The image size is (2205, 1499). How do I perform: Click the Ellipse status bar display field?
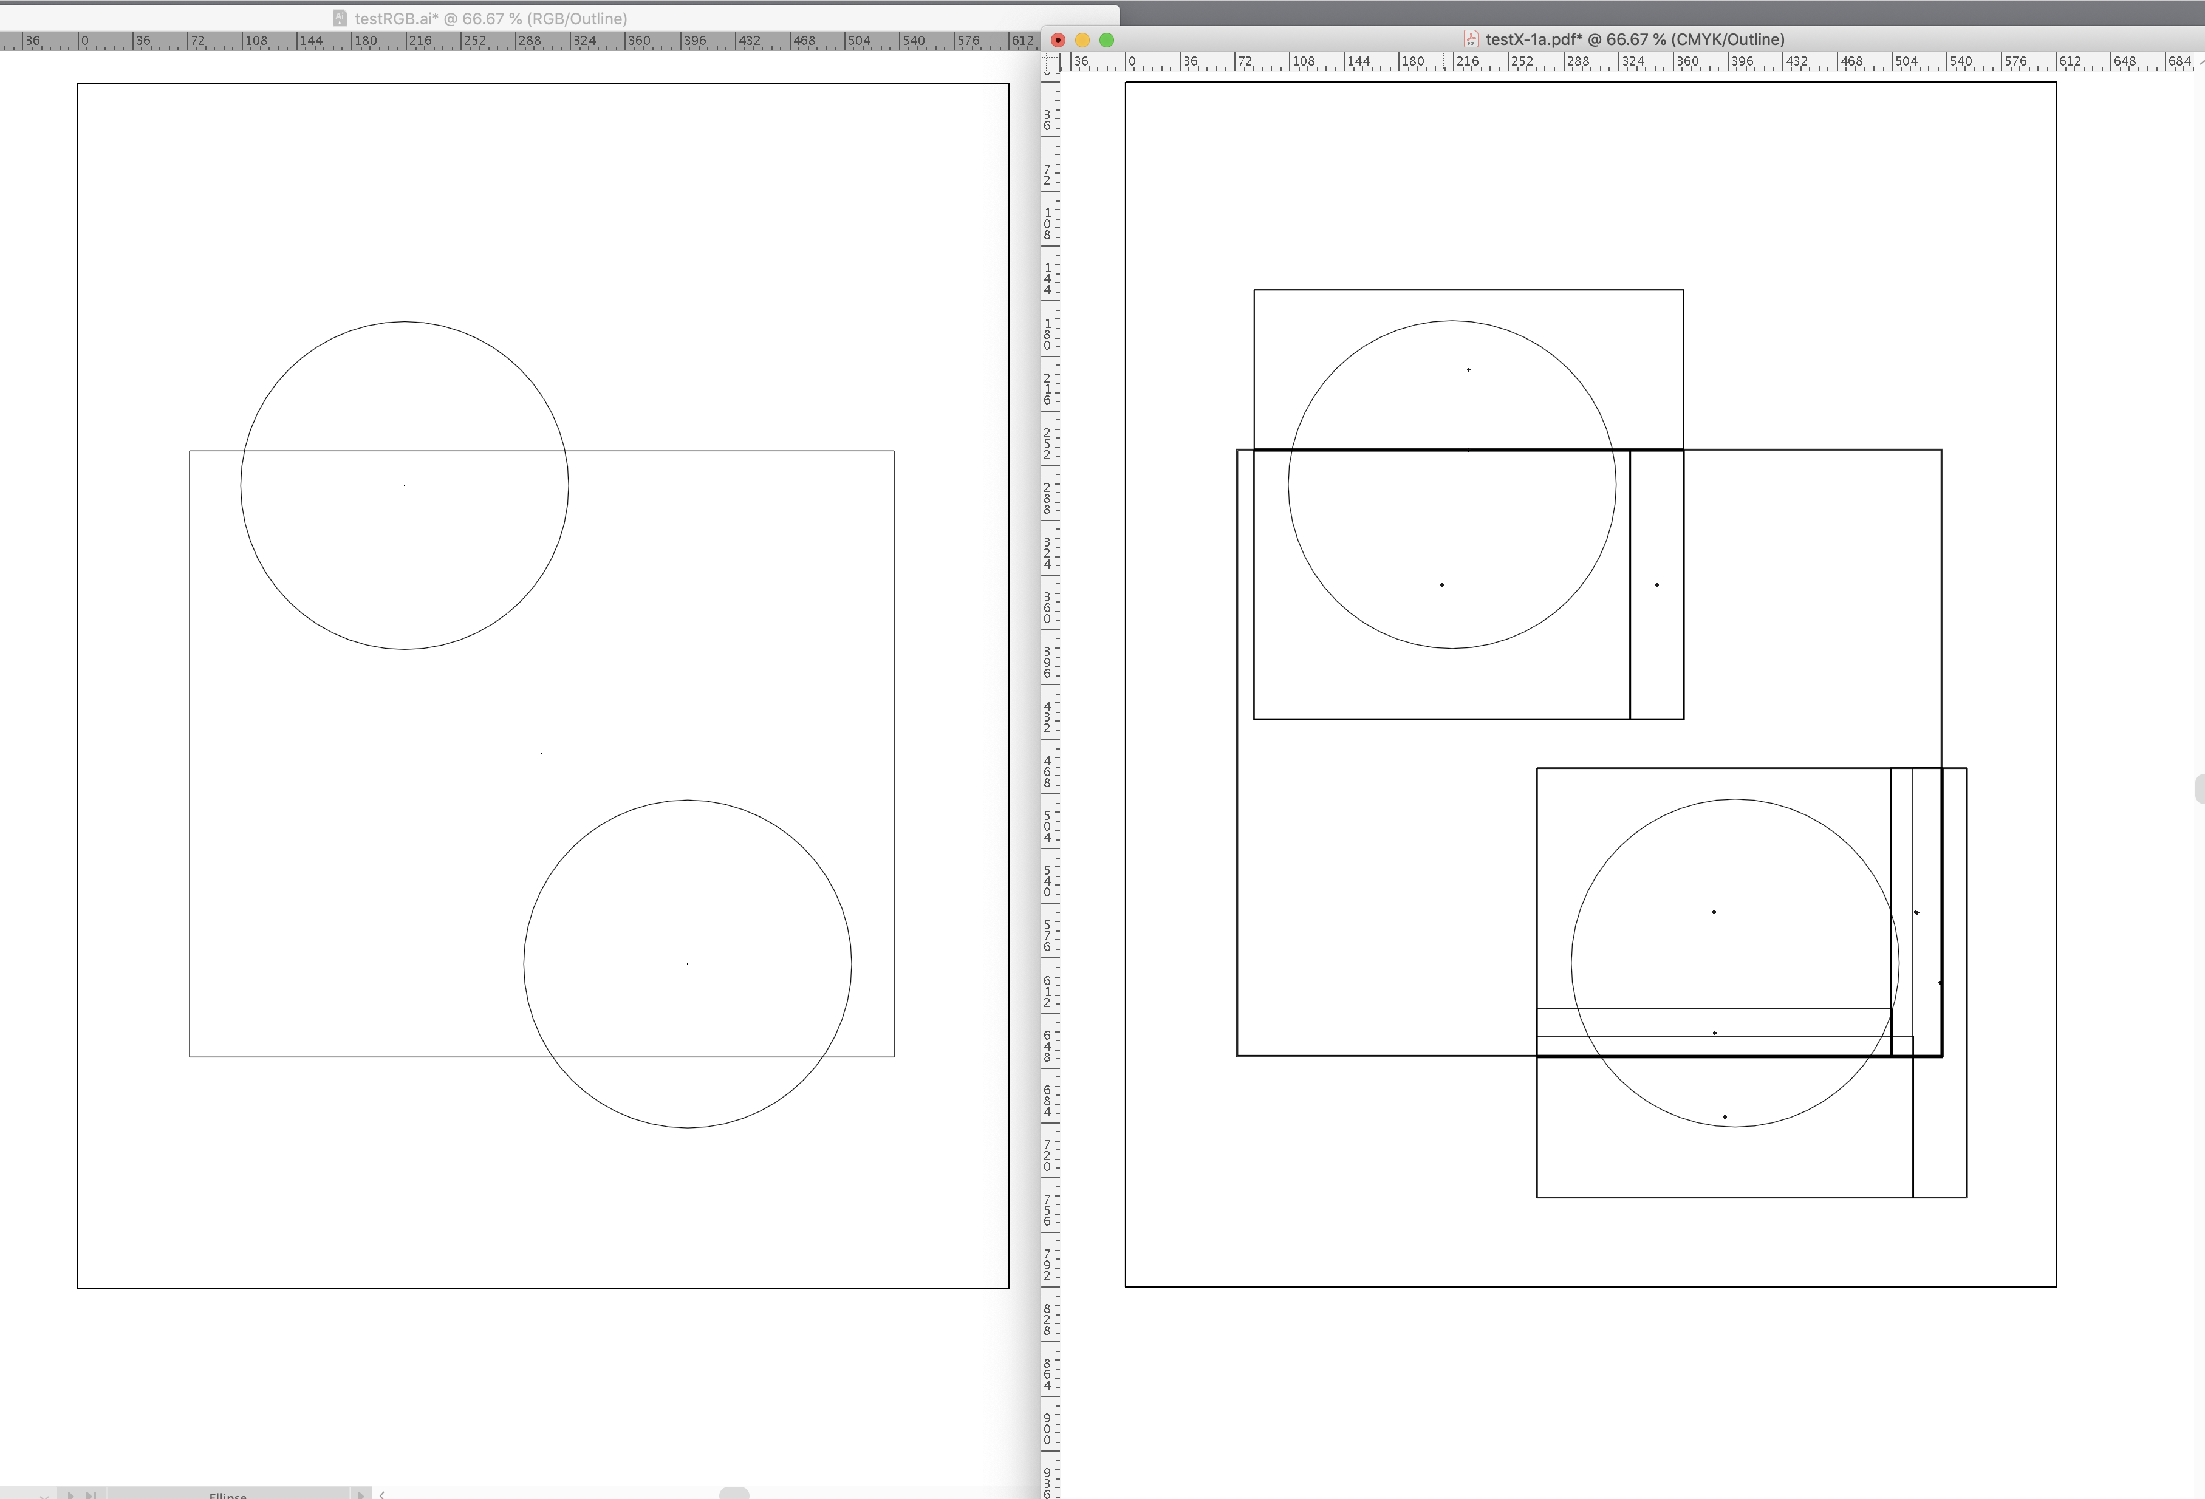228,1495
